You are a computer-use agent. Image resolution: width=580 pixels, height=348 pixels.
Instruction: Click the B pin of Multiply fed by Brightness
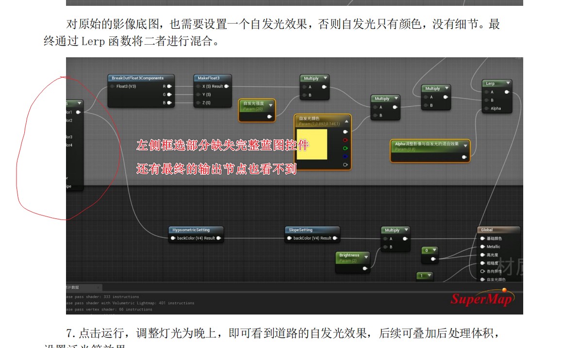385,247
